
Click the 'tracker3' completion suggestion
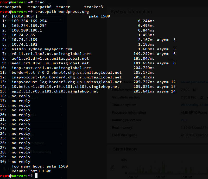pyautogui.click(x=93, y=7)
